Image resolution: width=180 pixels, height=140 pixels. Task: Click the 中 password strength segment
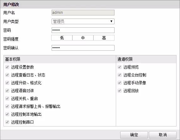(x=83, y=38)
